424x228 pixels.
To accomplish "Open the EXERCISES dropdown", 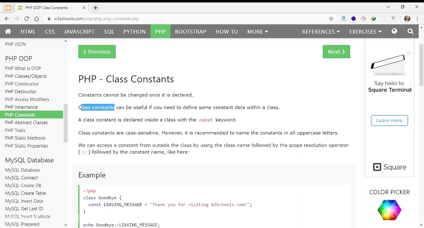I will (365, 31).
